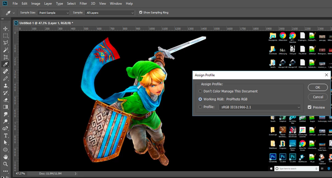
Task: Select the Zoom tool
Action: click(5, 164)
